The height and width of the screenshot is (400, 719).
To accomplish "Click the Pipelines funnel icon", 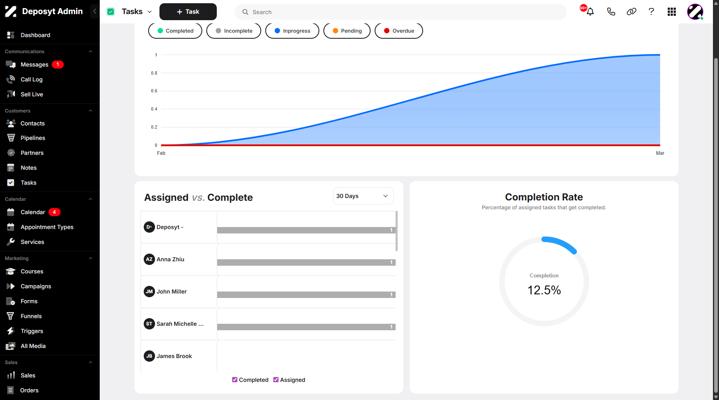I will pyautogui.click(x=11, y=138).
